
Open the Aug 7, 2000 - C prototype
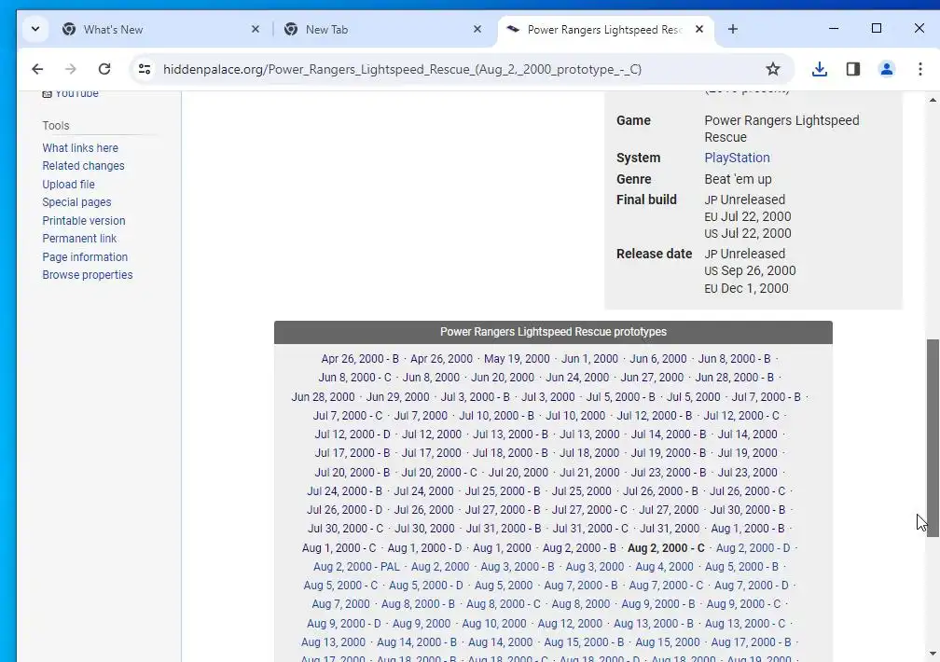[666, 586]
